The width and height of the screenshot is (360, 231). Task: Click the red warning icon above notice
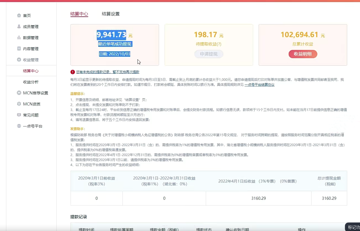click(73, 72)
